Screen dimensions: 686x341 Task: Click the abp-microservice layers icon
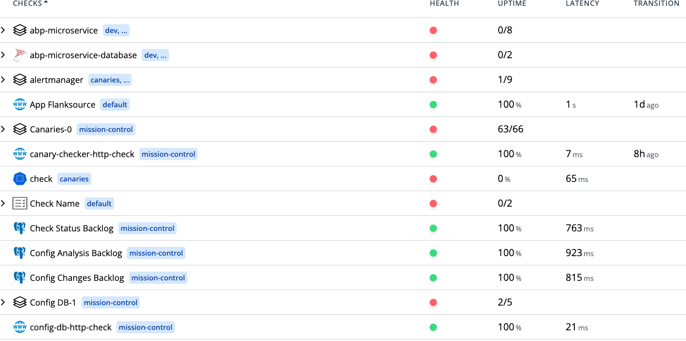click(x=19, y=31)
